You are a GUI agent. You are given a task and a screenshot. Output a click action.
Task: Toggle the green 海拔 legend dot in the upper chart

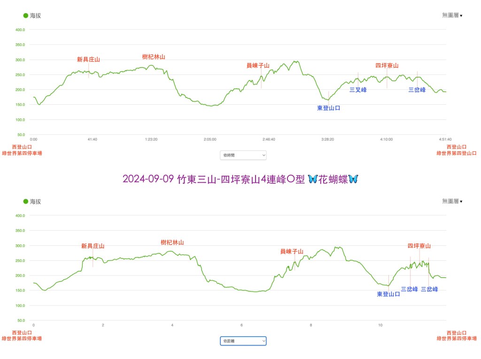[x=26, y=16]
